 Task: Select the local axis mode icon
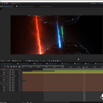click(x=3, y=3)
